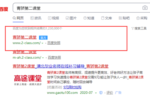Screen dimensions: 150x99
Task: Click the 图片 picture icon
Action: pos(67,18)
